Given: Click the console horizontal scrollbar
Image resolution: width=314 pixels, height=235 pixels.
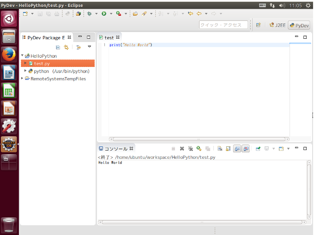Looking at the screenshot, I should tap(202, 222).
